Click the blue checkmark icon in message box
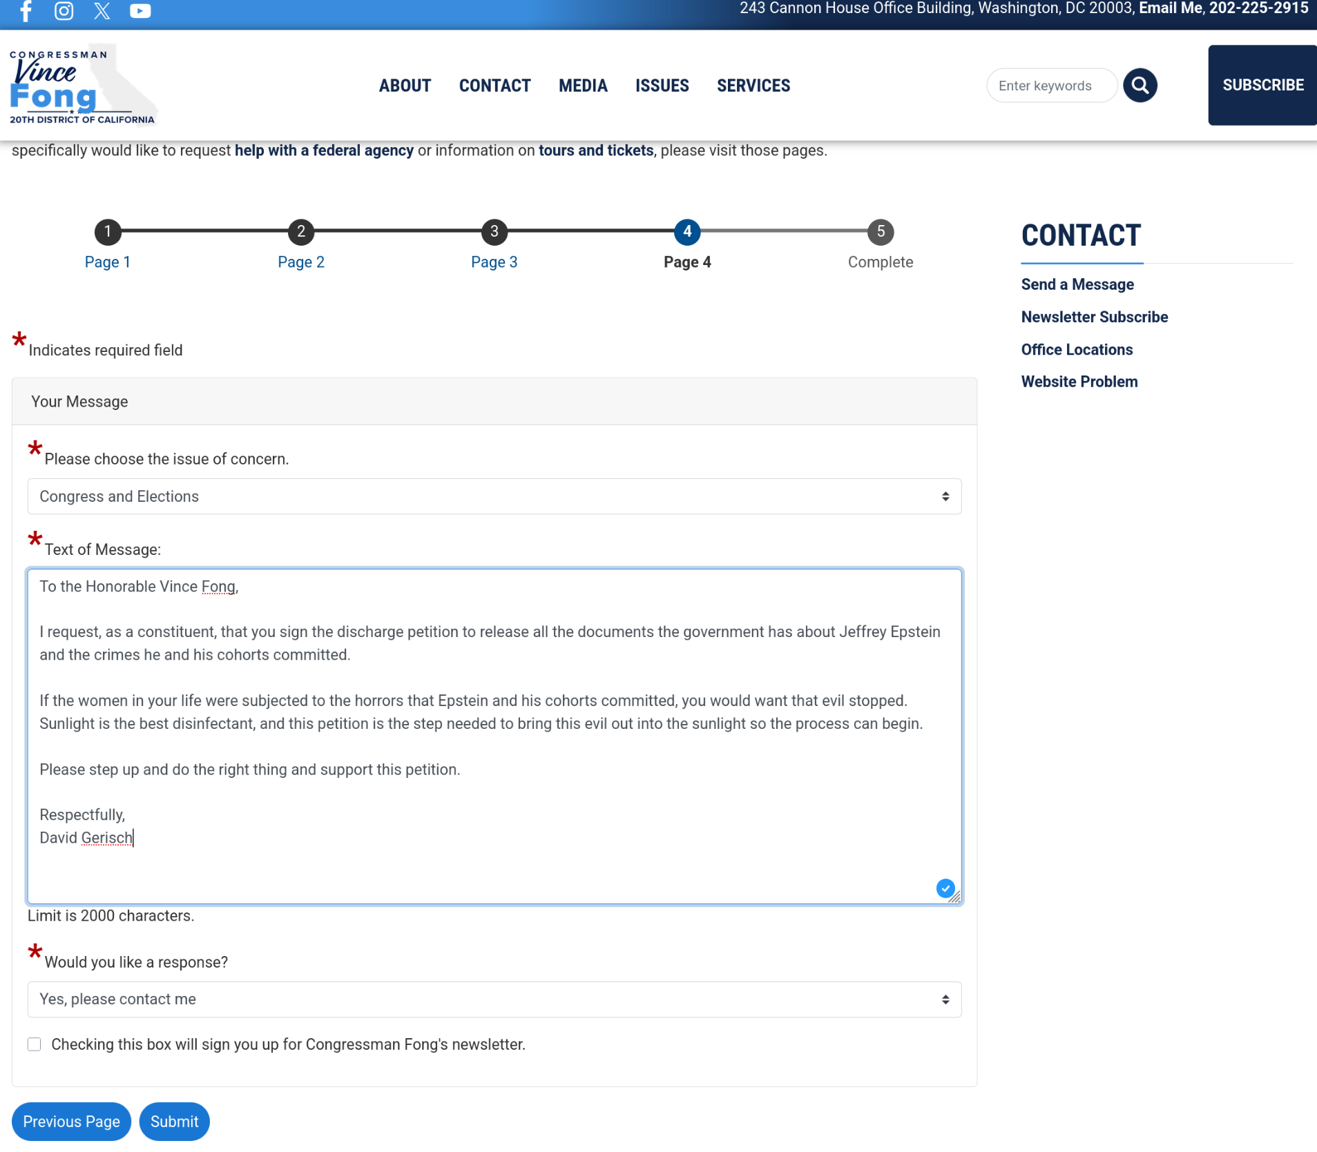Screen dimensions: 1317x1152 [x=945, y=888]
